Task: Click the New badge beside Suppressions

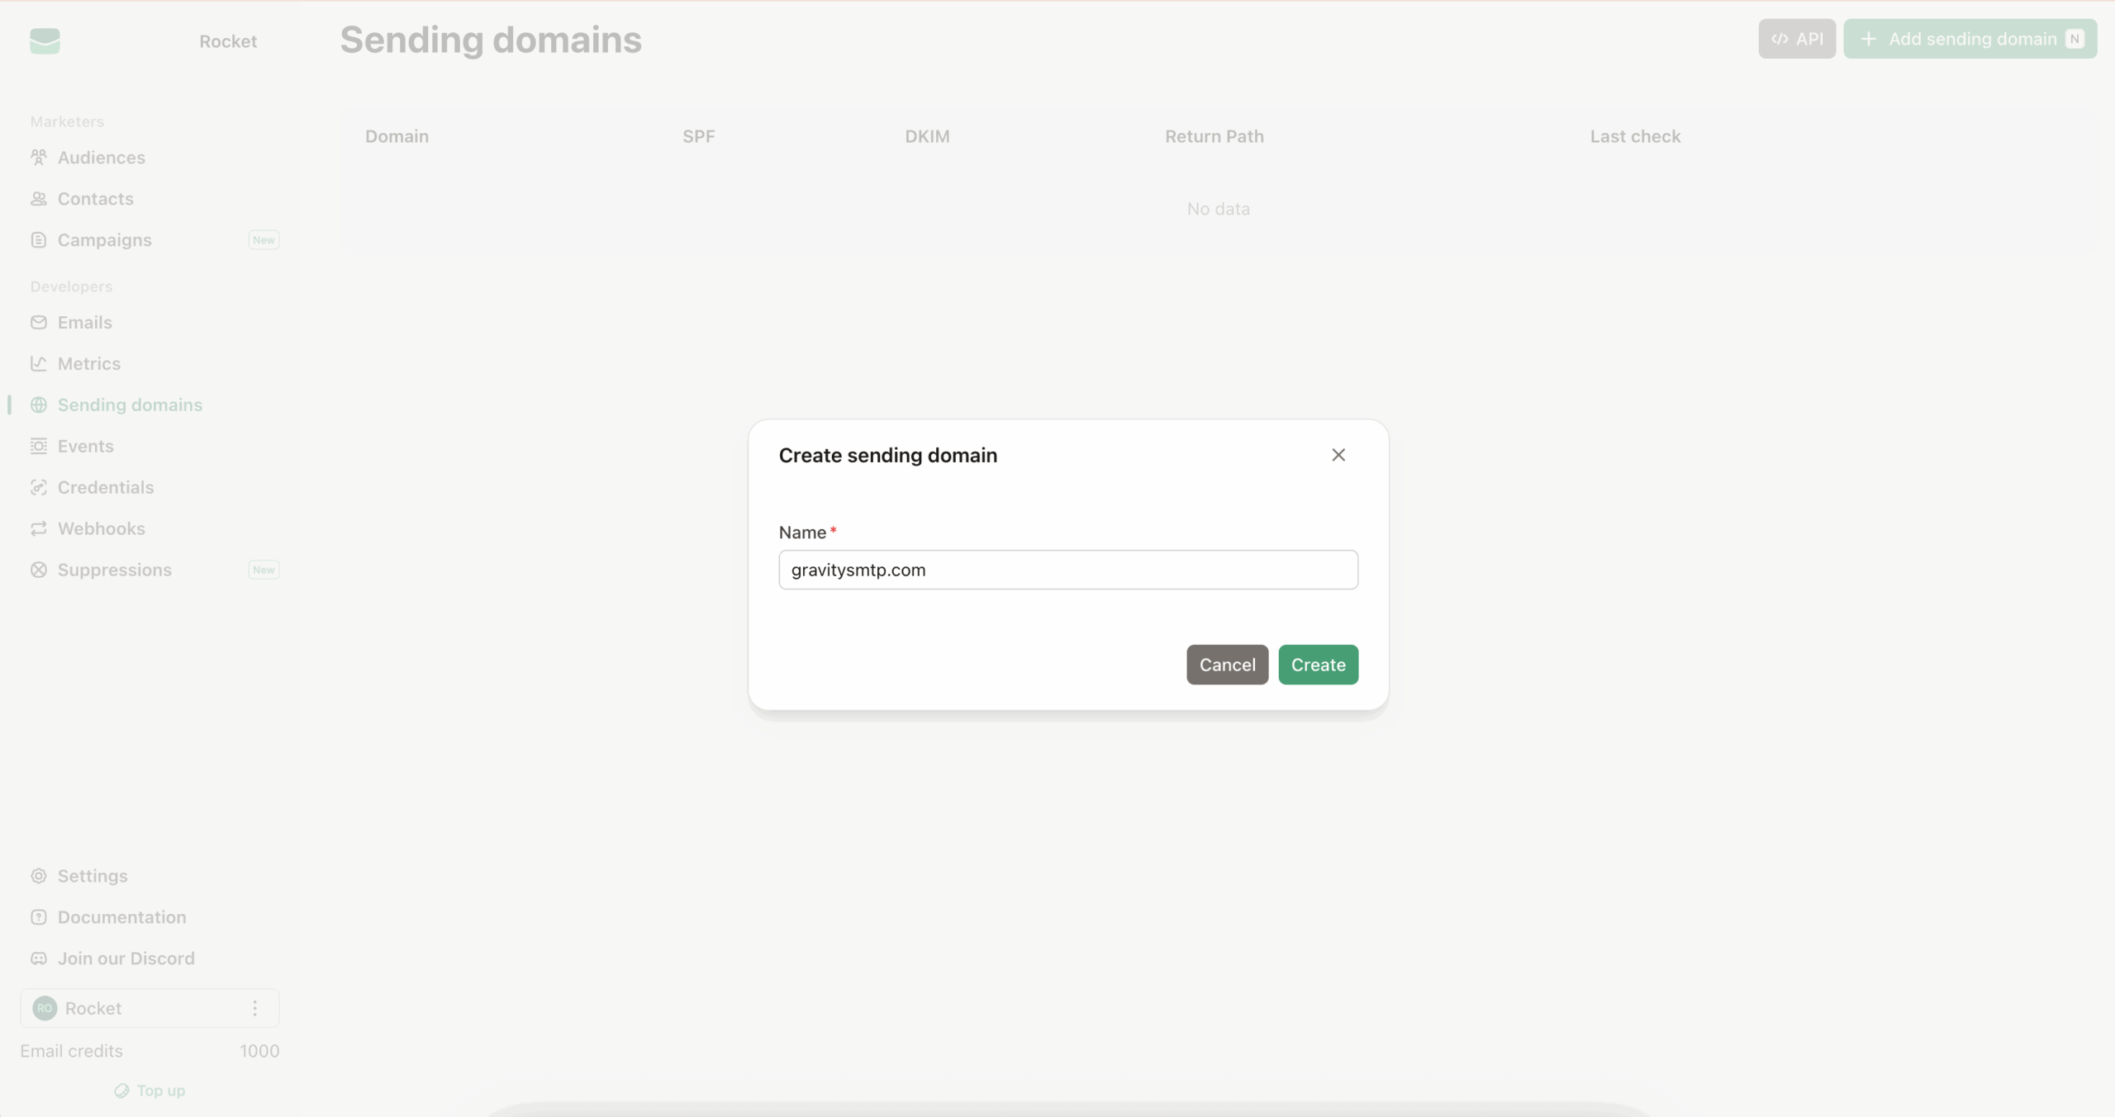Action: (x=264, y=570)
